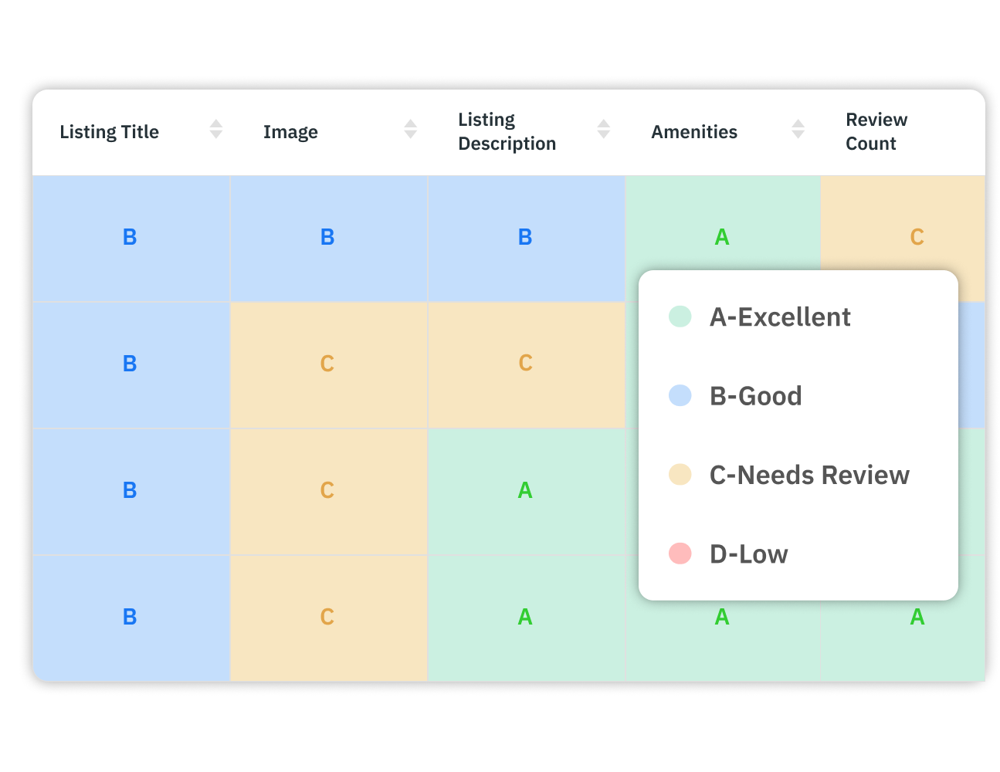Click the last row Listing Description A cell
This screenshot has width=1000, height=772.
tap(527, 618)
